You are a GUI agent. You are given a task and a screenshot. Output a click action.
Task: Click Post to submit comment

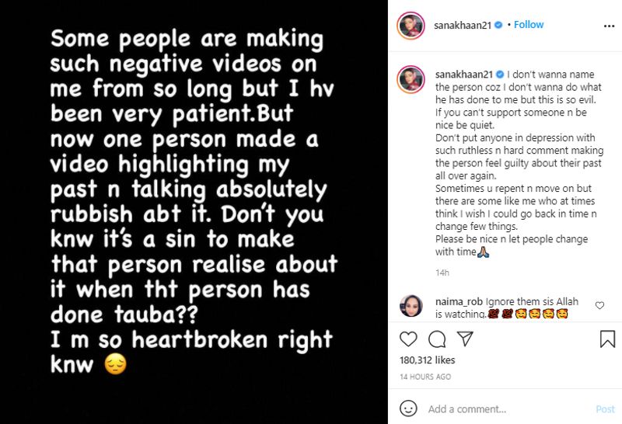pos(605,409)
